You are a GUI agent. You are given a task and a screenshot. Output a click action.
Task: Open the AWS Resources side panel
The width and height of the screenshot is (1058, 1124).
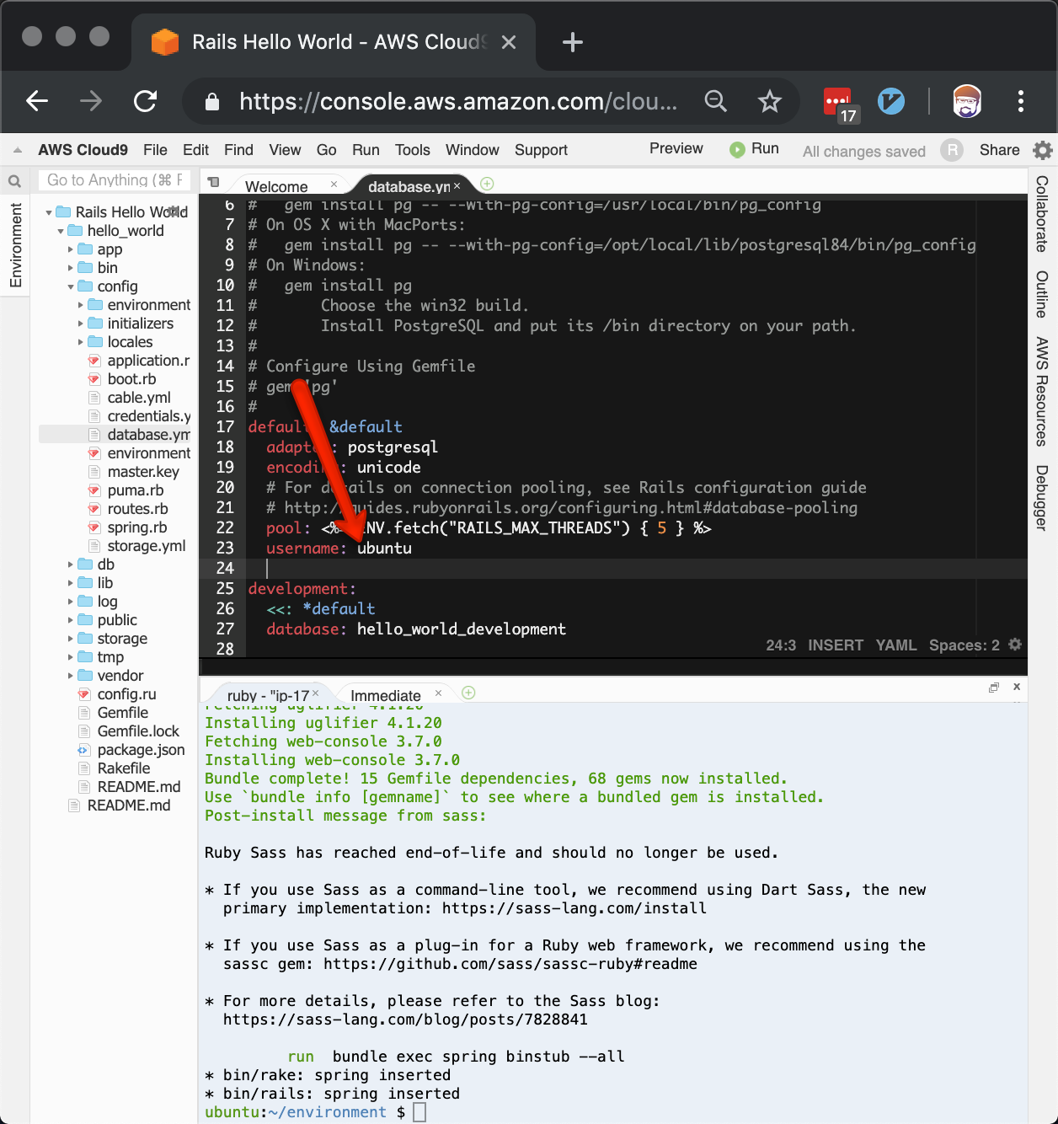pos(1042,392)
